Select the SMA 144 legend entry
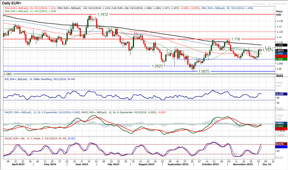288x170 pixels. [x=75, y=7]
